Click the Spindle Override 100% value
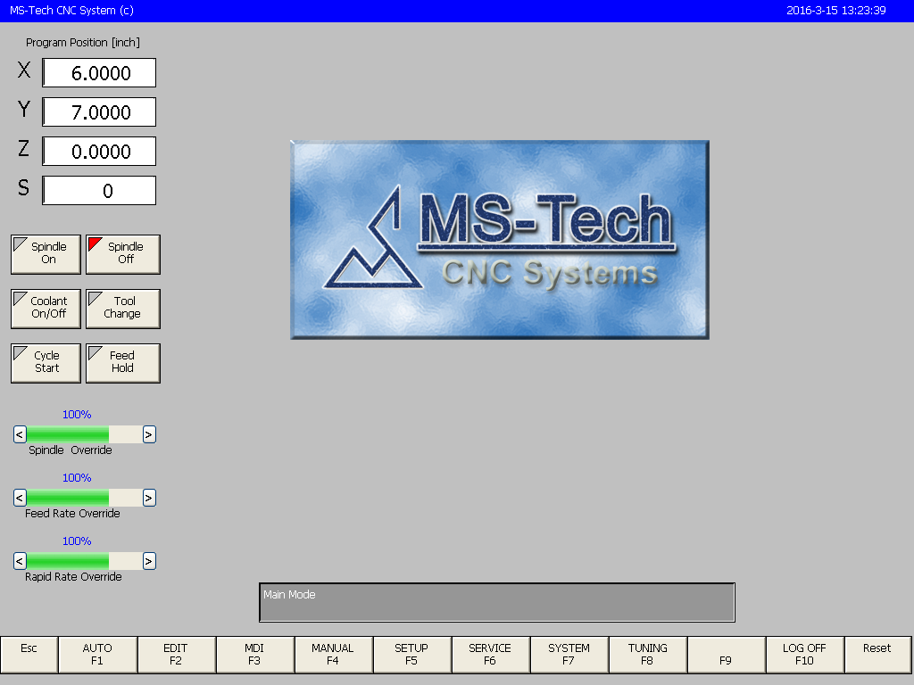 (77, 415)
